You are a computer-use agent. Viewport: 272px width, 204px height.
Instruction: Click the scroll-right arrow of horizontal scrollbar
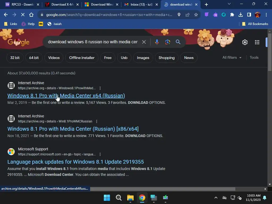[265, 189]
